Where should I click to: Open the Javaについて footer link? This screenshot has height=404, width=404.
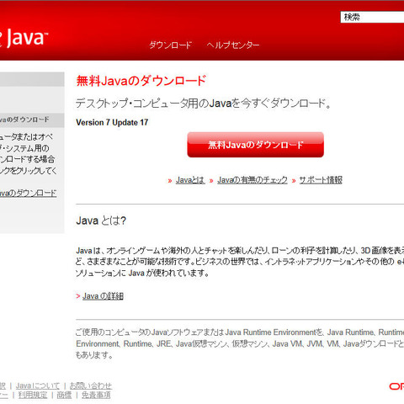[x=38, y=385]
